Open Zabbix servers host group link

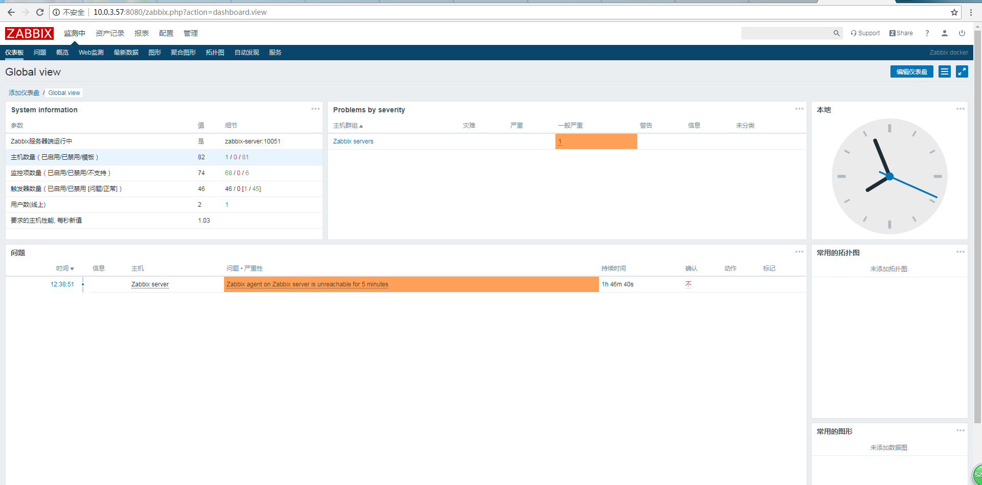click(x=353, y=141)
